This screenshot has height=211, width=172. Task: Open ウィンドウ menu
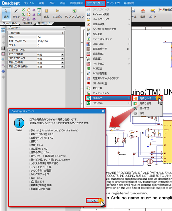tap(113, 3)
